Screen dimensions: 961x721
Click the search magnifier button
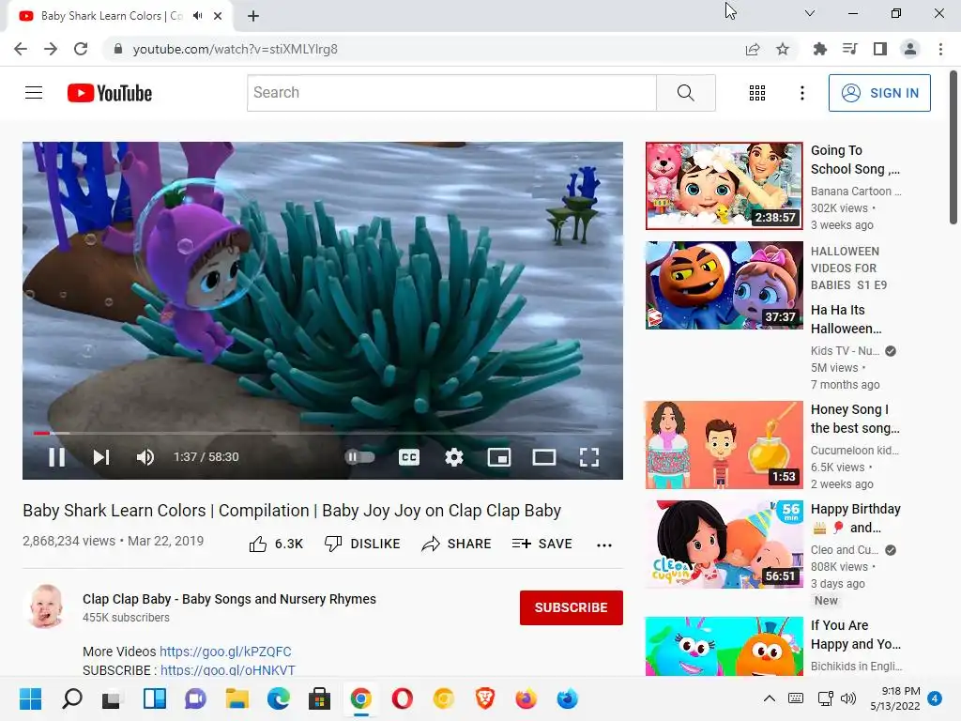click(686, 93)
